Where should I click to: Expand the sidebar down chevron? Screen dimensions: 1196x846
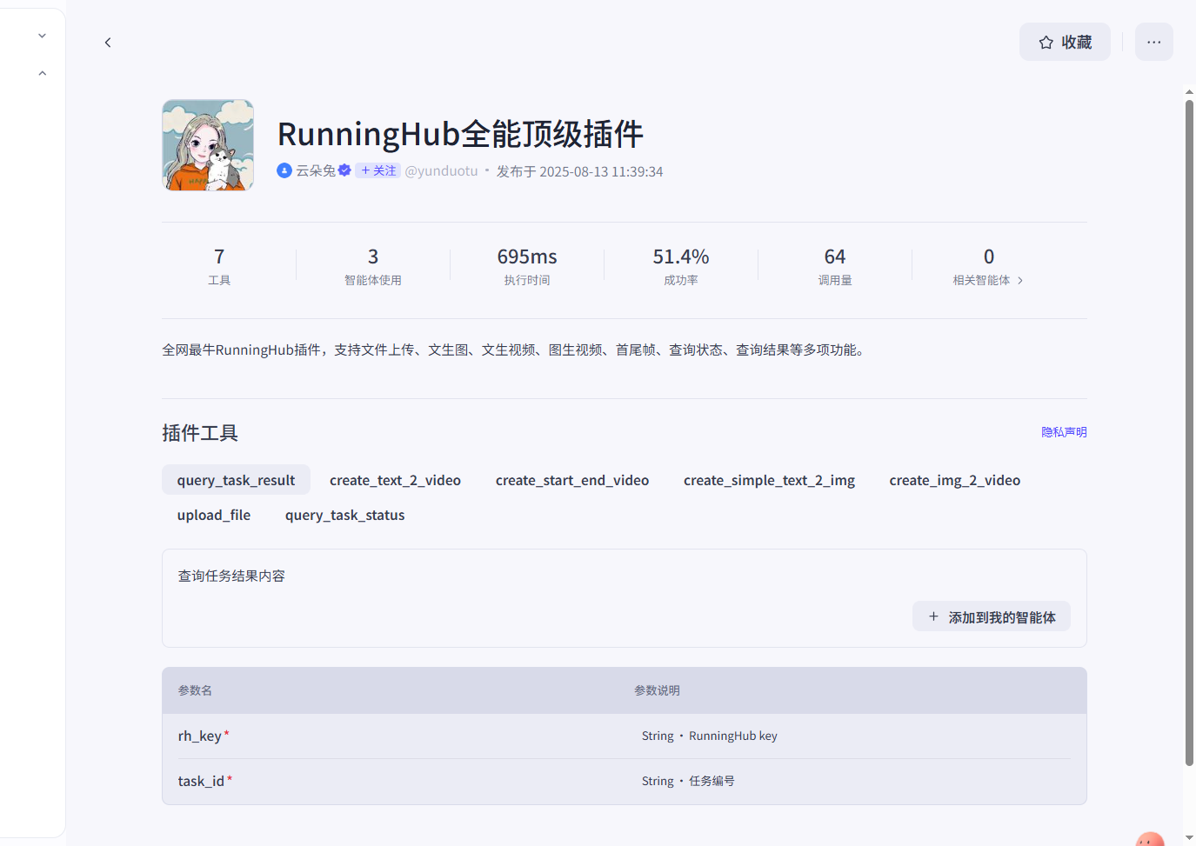42,36
